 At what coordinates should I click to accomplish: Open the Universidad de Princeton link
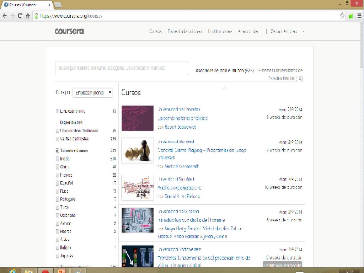179,109
